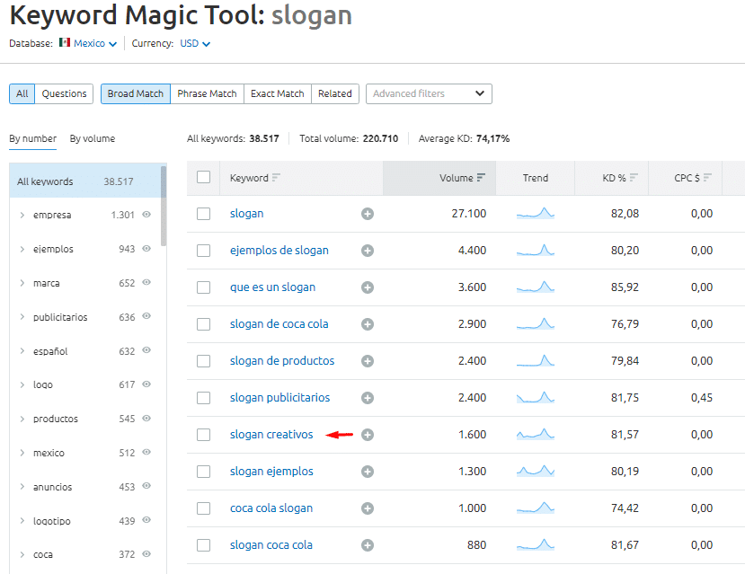Add 'slogan creativos' via plus icon
The width and height of the screenshot is (745, 574).
pyautogui.click(x=368, y=435)
